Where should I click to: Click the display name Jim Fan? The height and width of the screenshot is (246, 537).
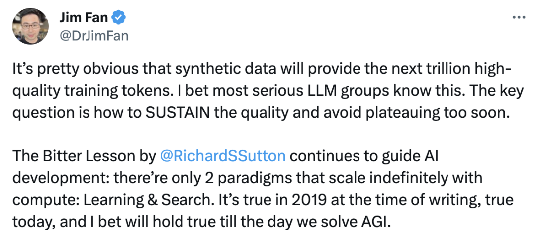coord(84,18)
